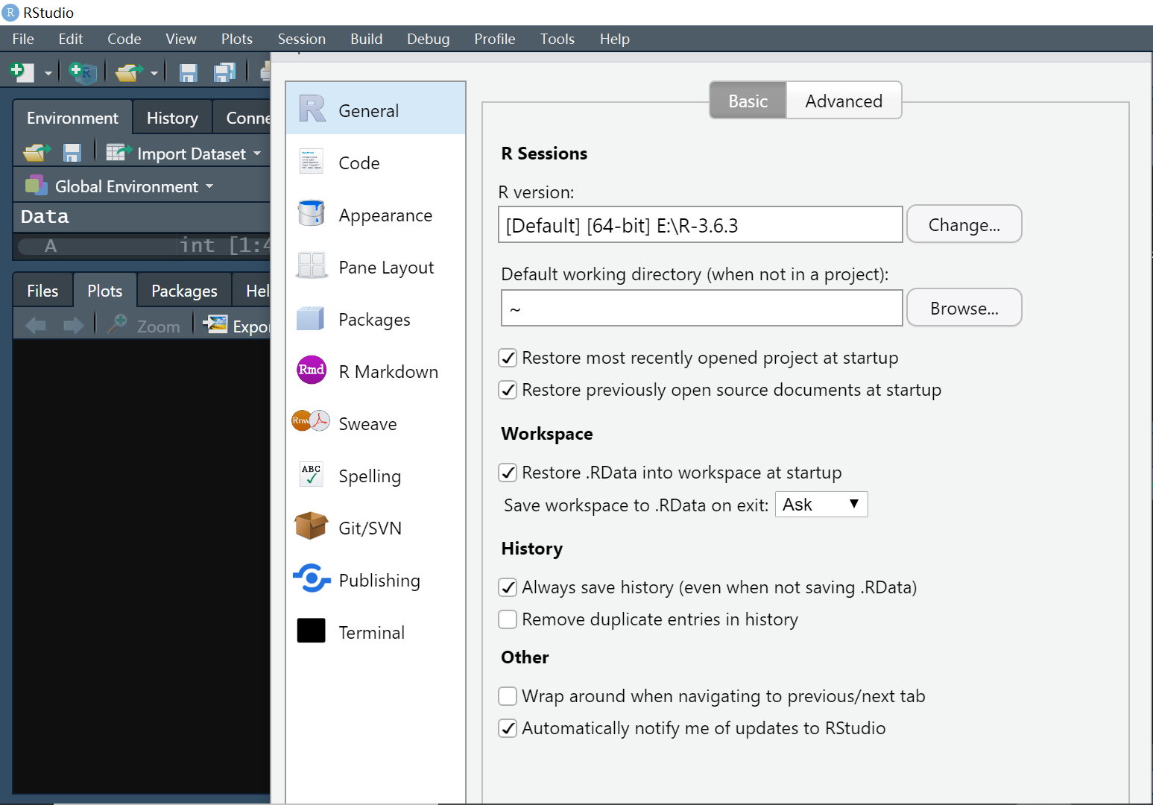The width and height of the screenshot is (1153, 805).
Task: Open Git/SVN options
Action: coord(376,528)
